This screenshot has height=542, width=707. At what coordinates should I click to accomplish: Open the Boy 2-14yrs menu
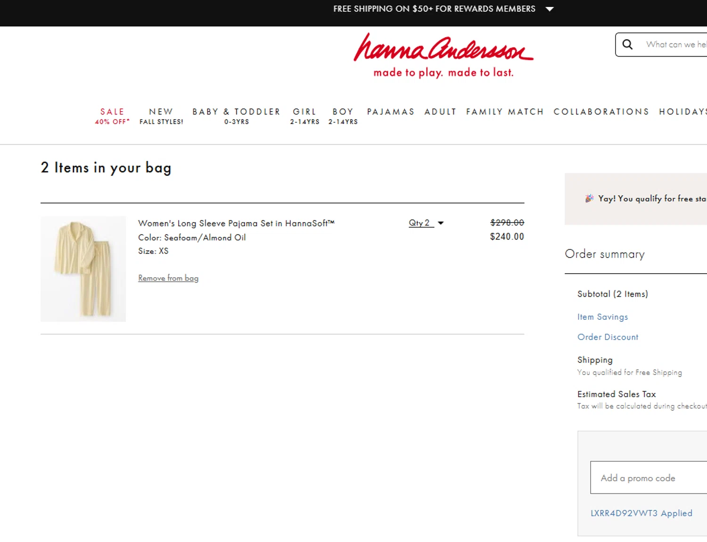pos(343,116)
